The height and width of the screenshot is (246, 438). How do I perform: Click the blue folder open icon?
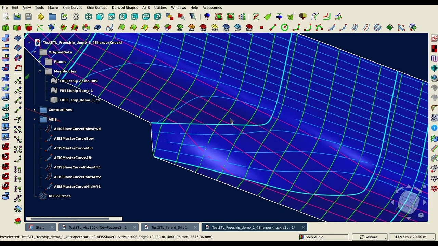pyautogui.click(x=52, y=16)
